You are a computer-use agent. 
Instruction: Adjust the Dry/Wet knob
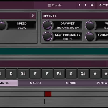47,25
